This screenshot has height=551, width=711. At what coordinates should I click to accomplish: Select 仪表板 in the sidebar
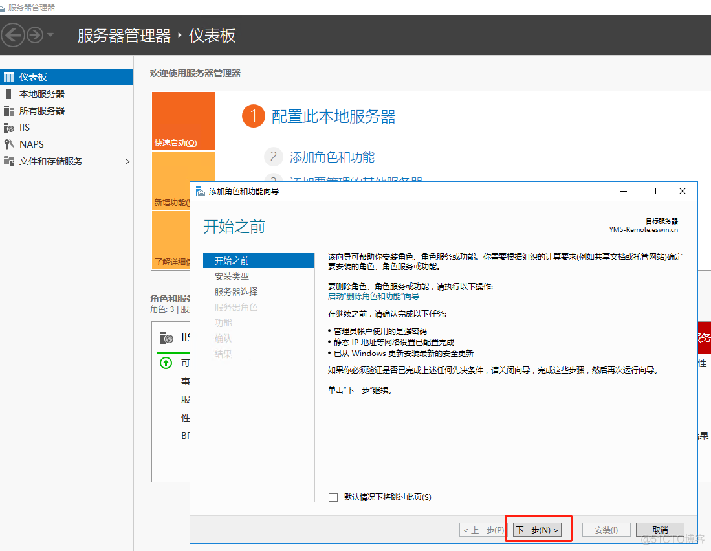pos(33,77)
